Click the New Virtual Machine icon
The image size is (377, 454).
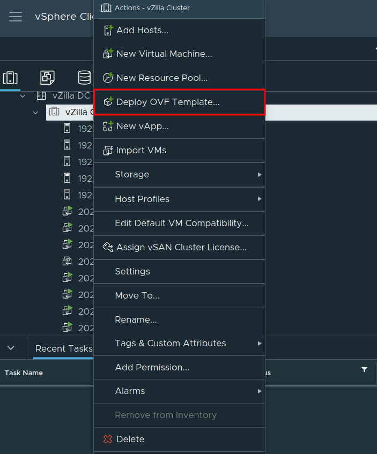point(108,54)
